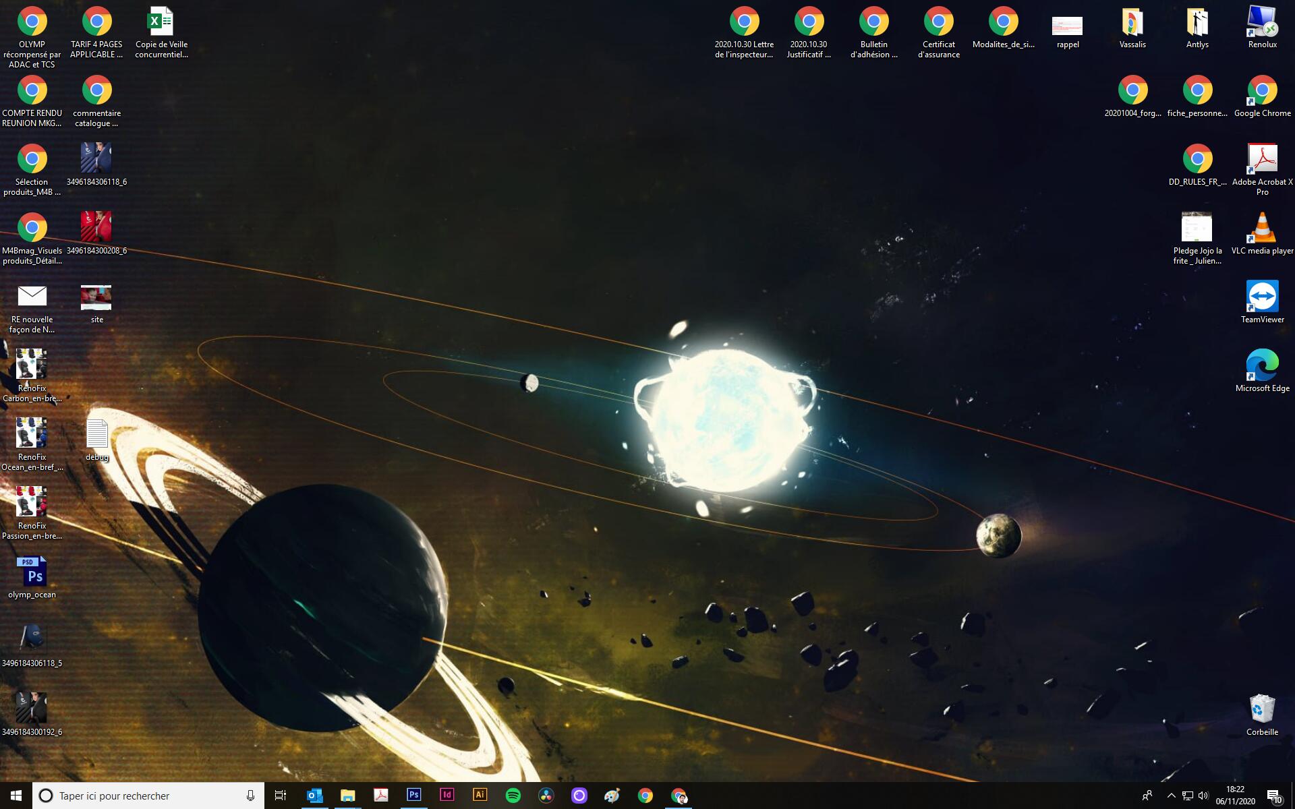Image resolution: width=1295 pixels, height=809 pixels.
Task: Click DaVinci Resolve taskbar icon
Action: (x=546, y=796)
